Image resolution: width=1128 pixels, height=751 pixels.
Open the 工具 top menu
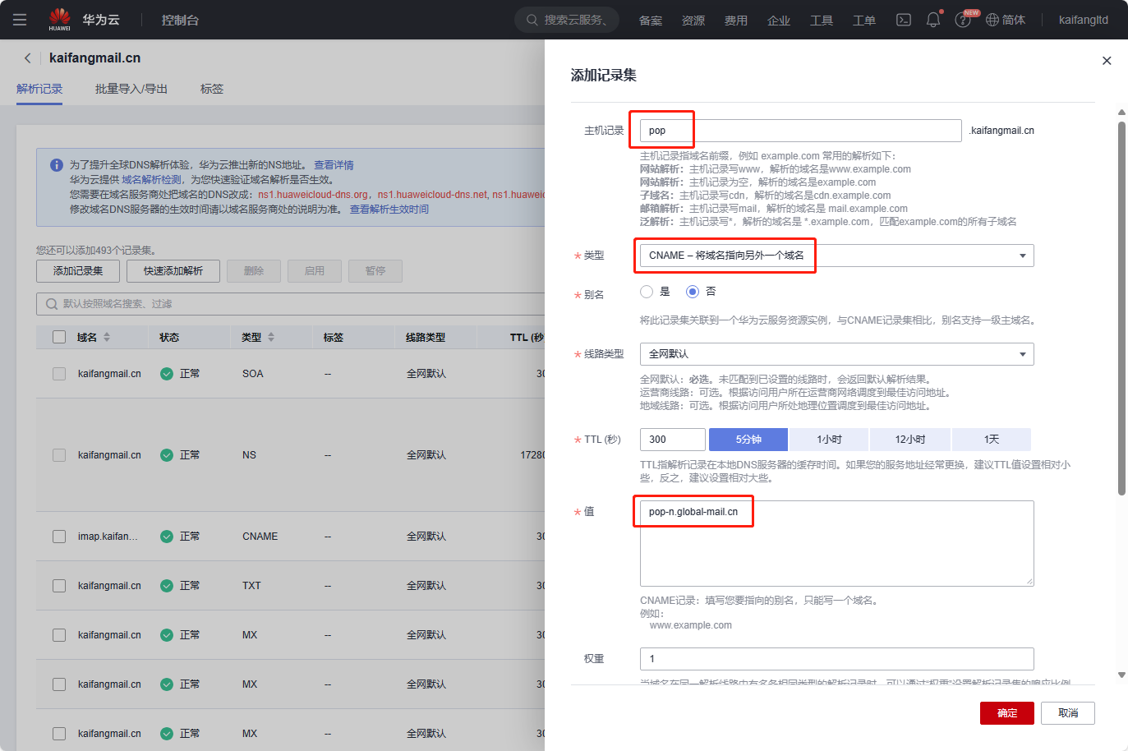tap(822, 21)
